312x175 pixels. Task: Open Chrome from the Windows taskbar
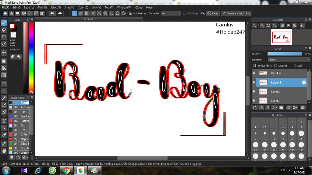[x=66, y=170]
